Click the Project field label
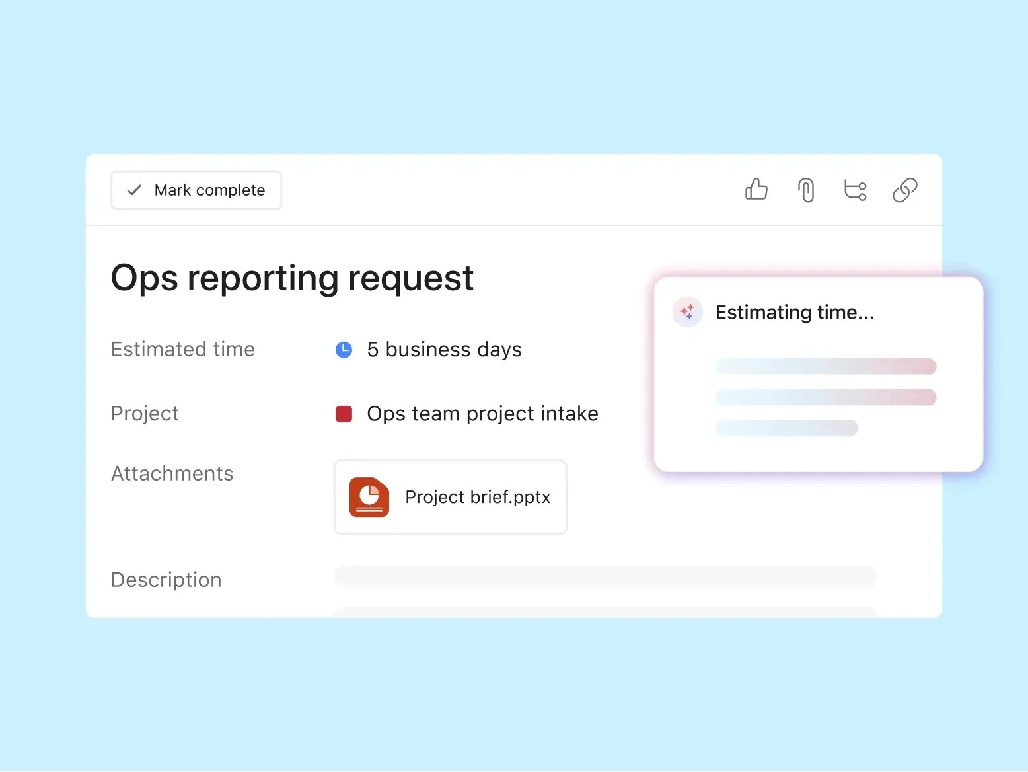1028x772 pixels. (x=145, y=414)
